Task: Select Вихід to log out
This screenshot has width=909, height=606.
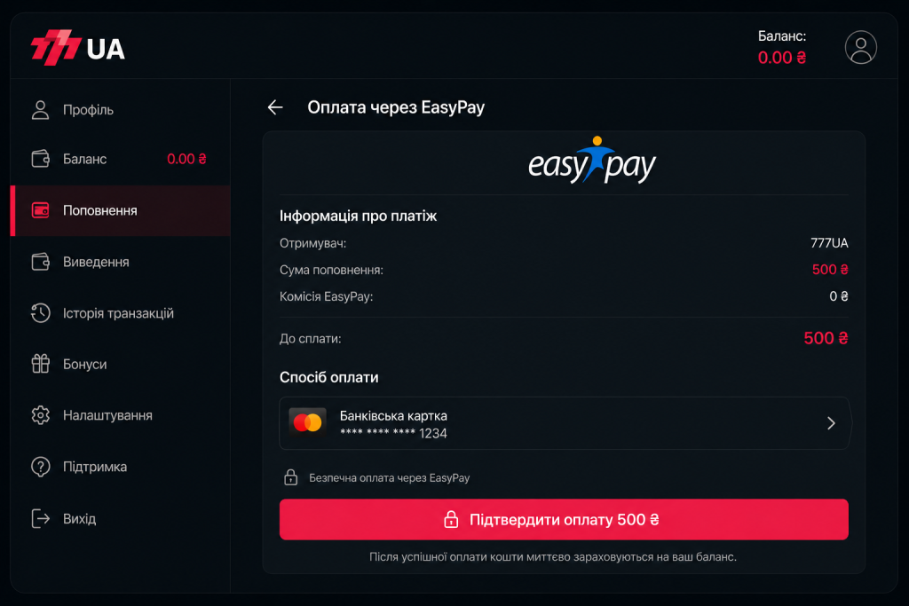Action: pyautogui.click(x=121, y=518)
